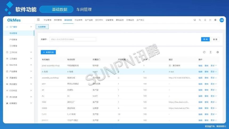
Task: Refresh the workshop table
Action: click(204, 52)
